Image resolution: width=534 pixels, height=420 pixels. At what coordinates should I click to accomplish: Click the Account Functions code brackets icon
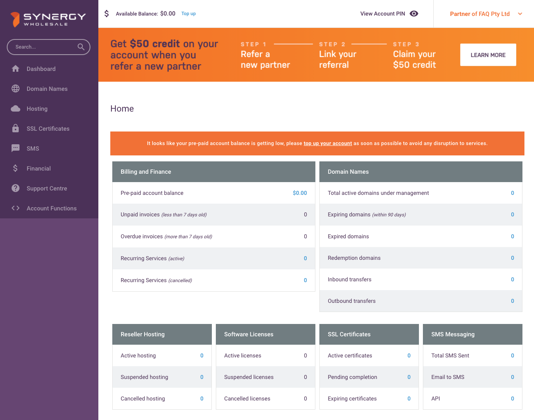[16, 208]
